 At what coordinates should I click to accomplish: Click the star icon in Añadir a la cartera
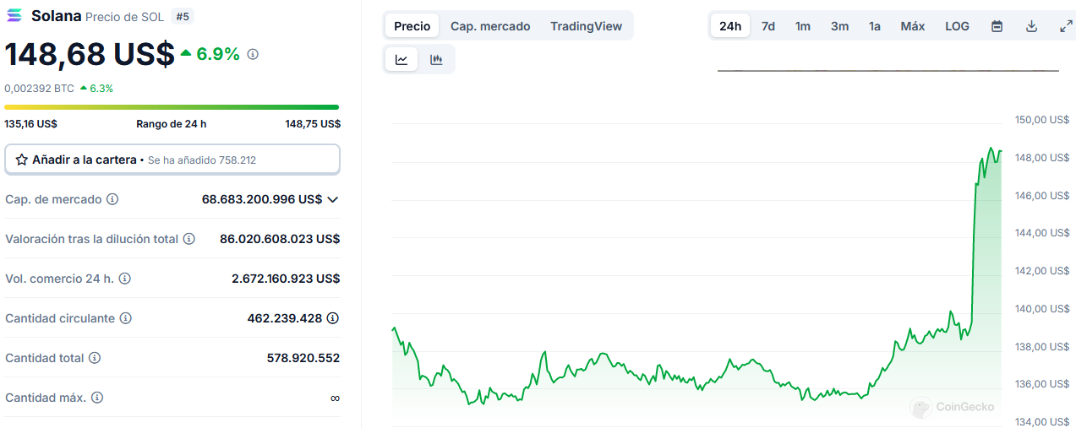tap(22, 160)
